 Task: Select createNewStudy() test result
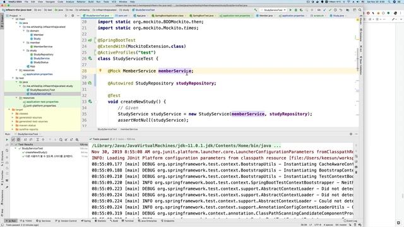tap(36, 153)
